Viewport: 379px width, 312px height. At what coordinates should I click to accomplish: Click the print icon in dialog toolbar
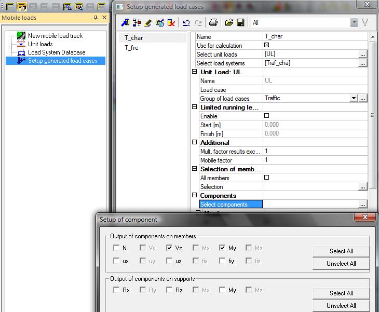213,23
